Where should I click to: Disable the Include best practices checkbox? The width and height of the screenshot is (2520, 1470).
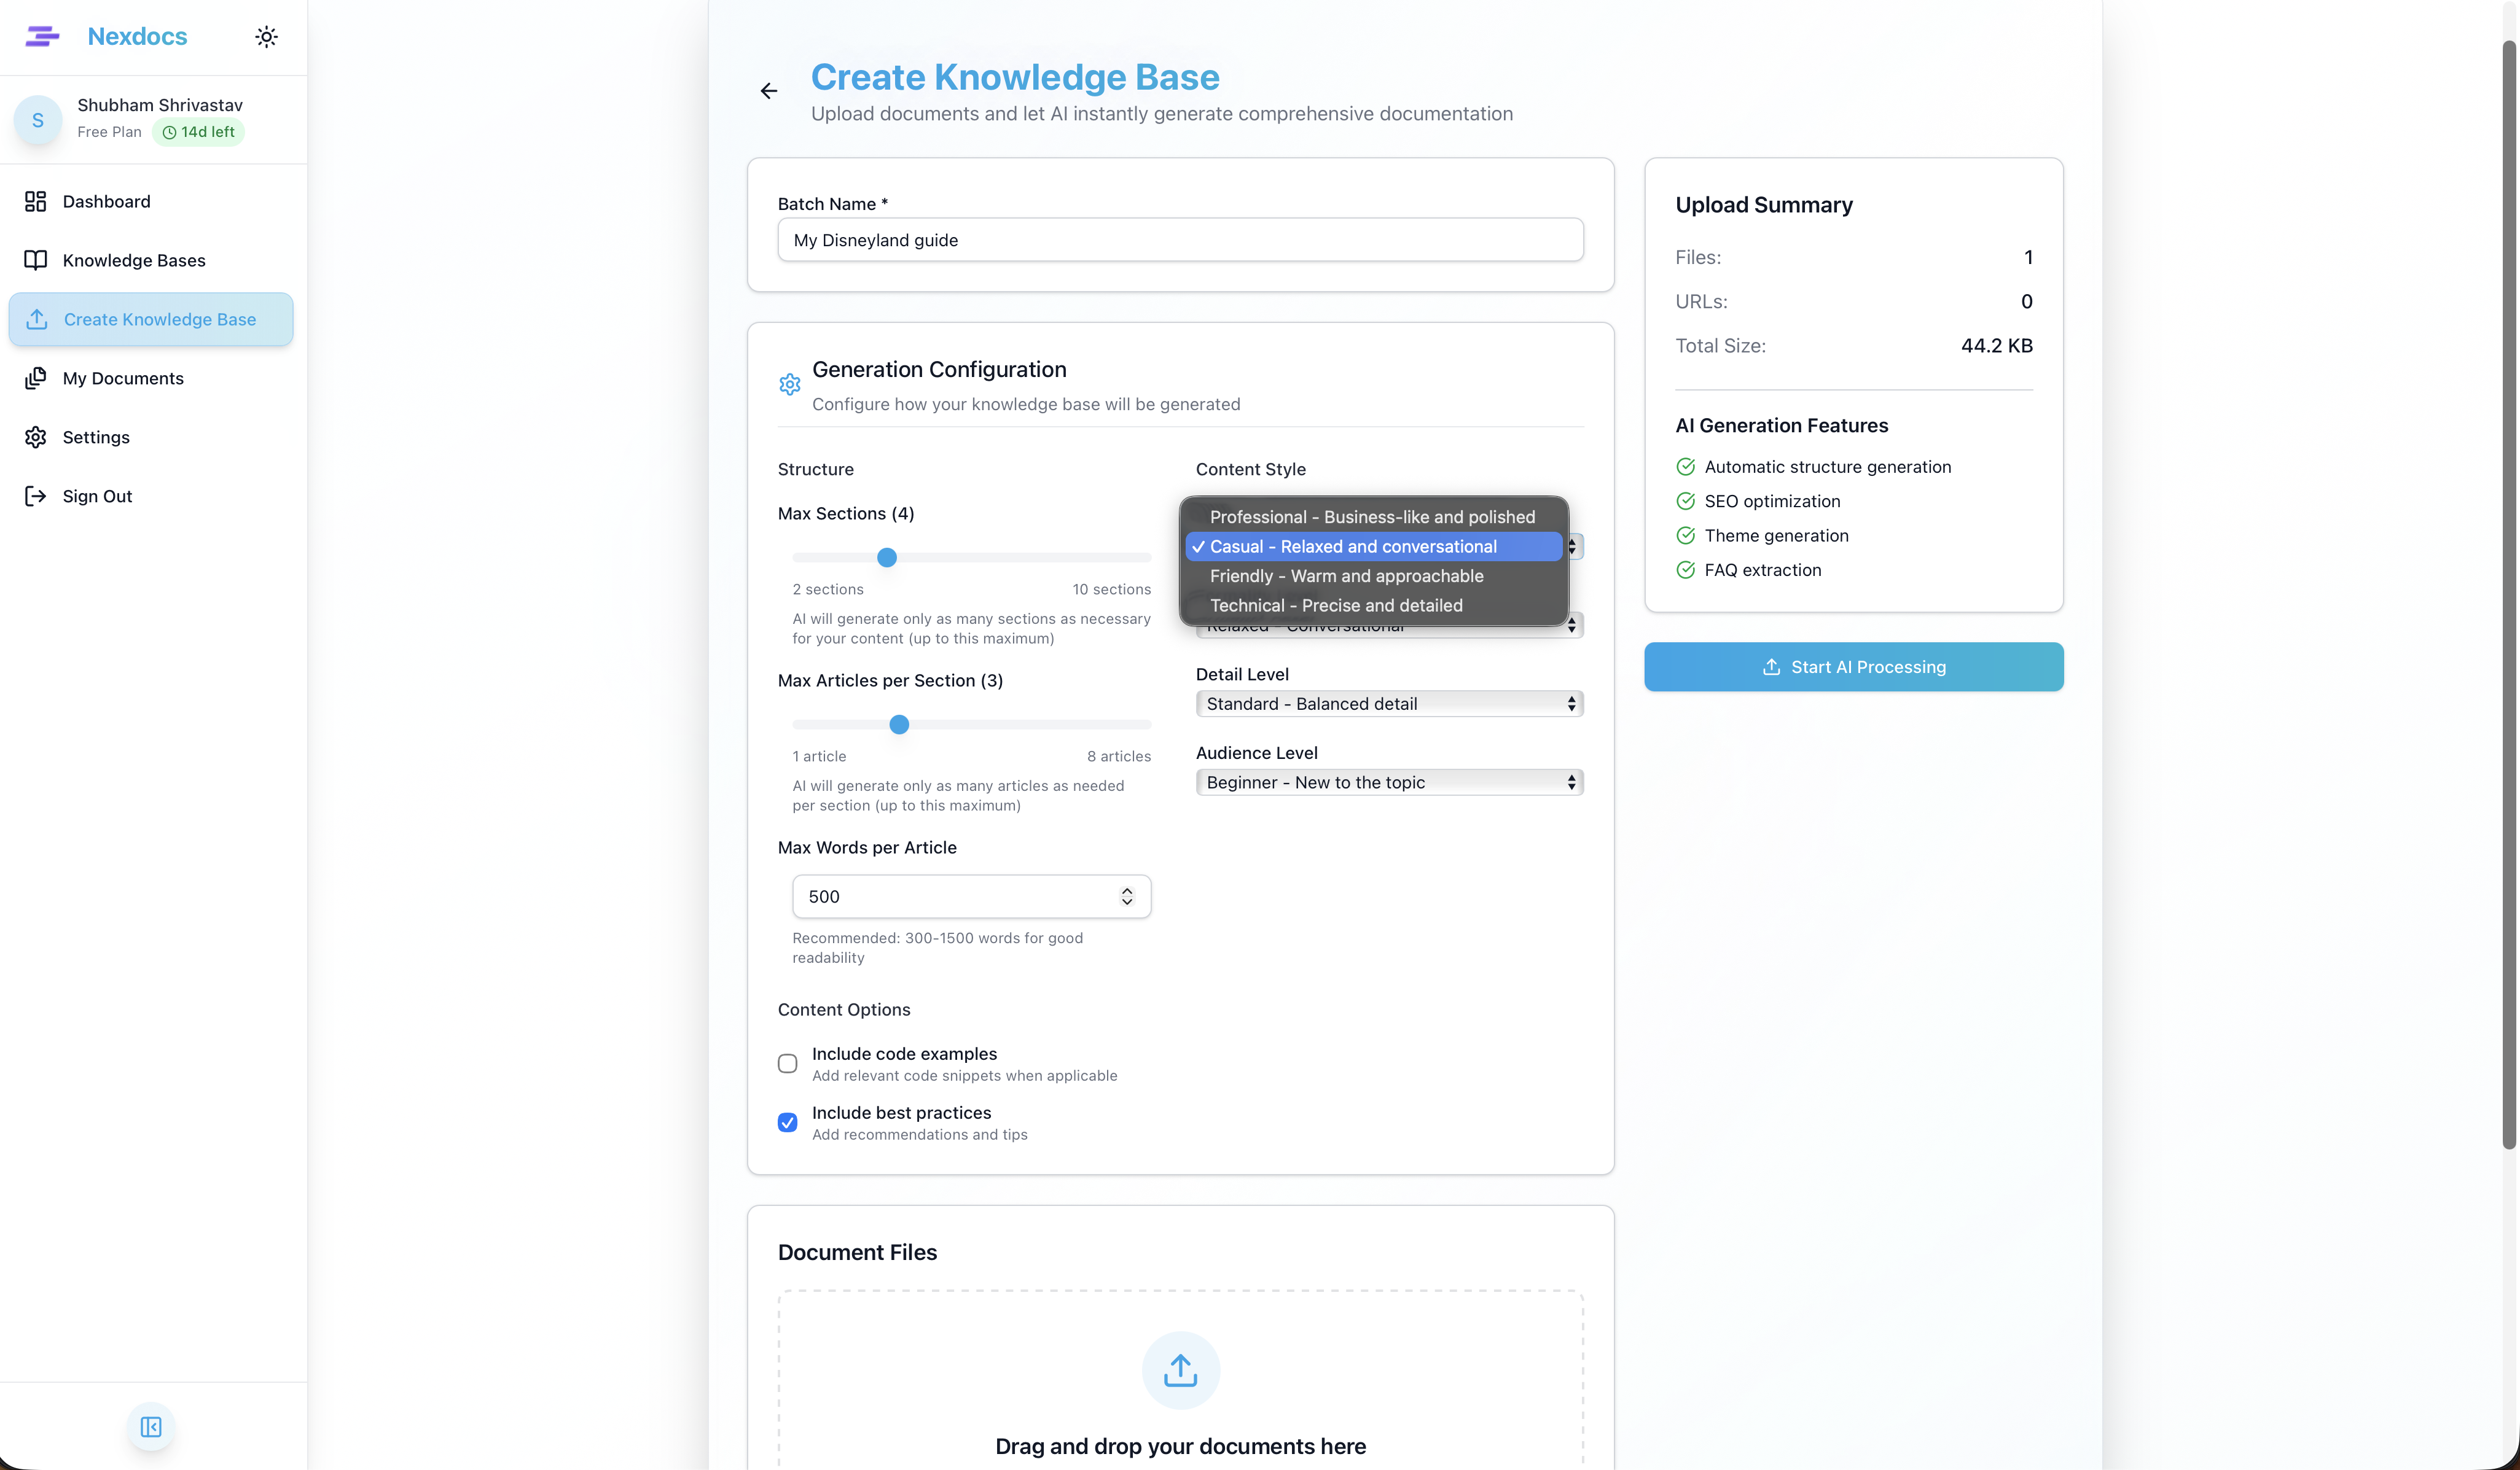point(787,1122)
